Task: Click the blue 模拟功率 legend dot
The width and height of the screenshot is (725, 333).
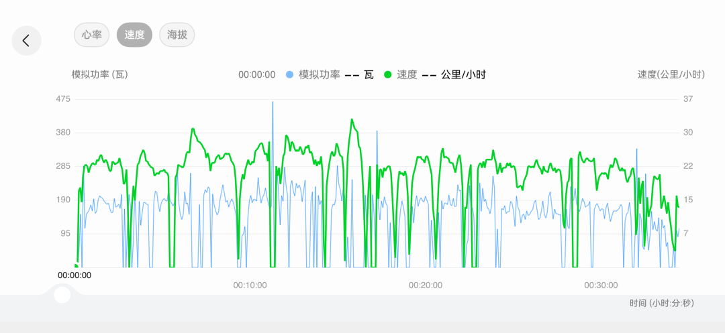Action: tap(290, 74)
